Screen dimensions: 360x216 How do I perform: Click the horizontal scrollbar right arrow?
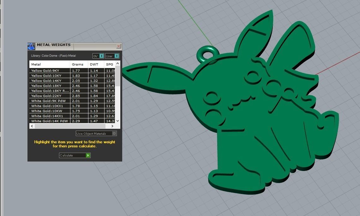112,126
